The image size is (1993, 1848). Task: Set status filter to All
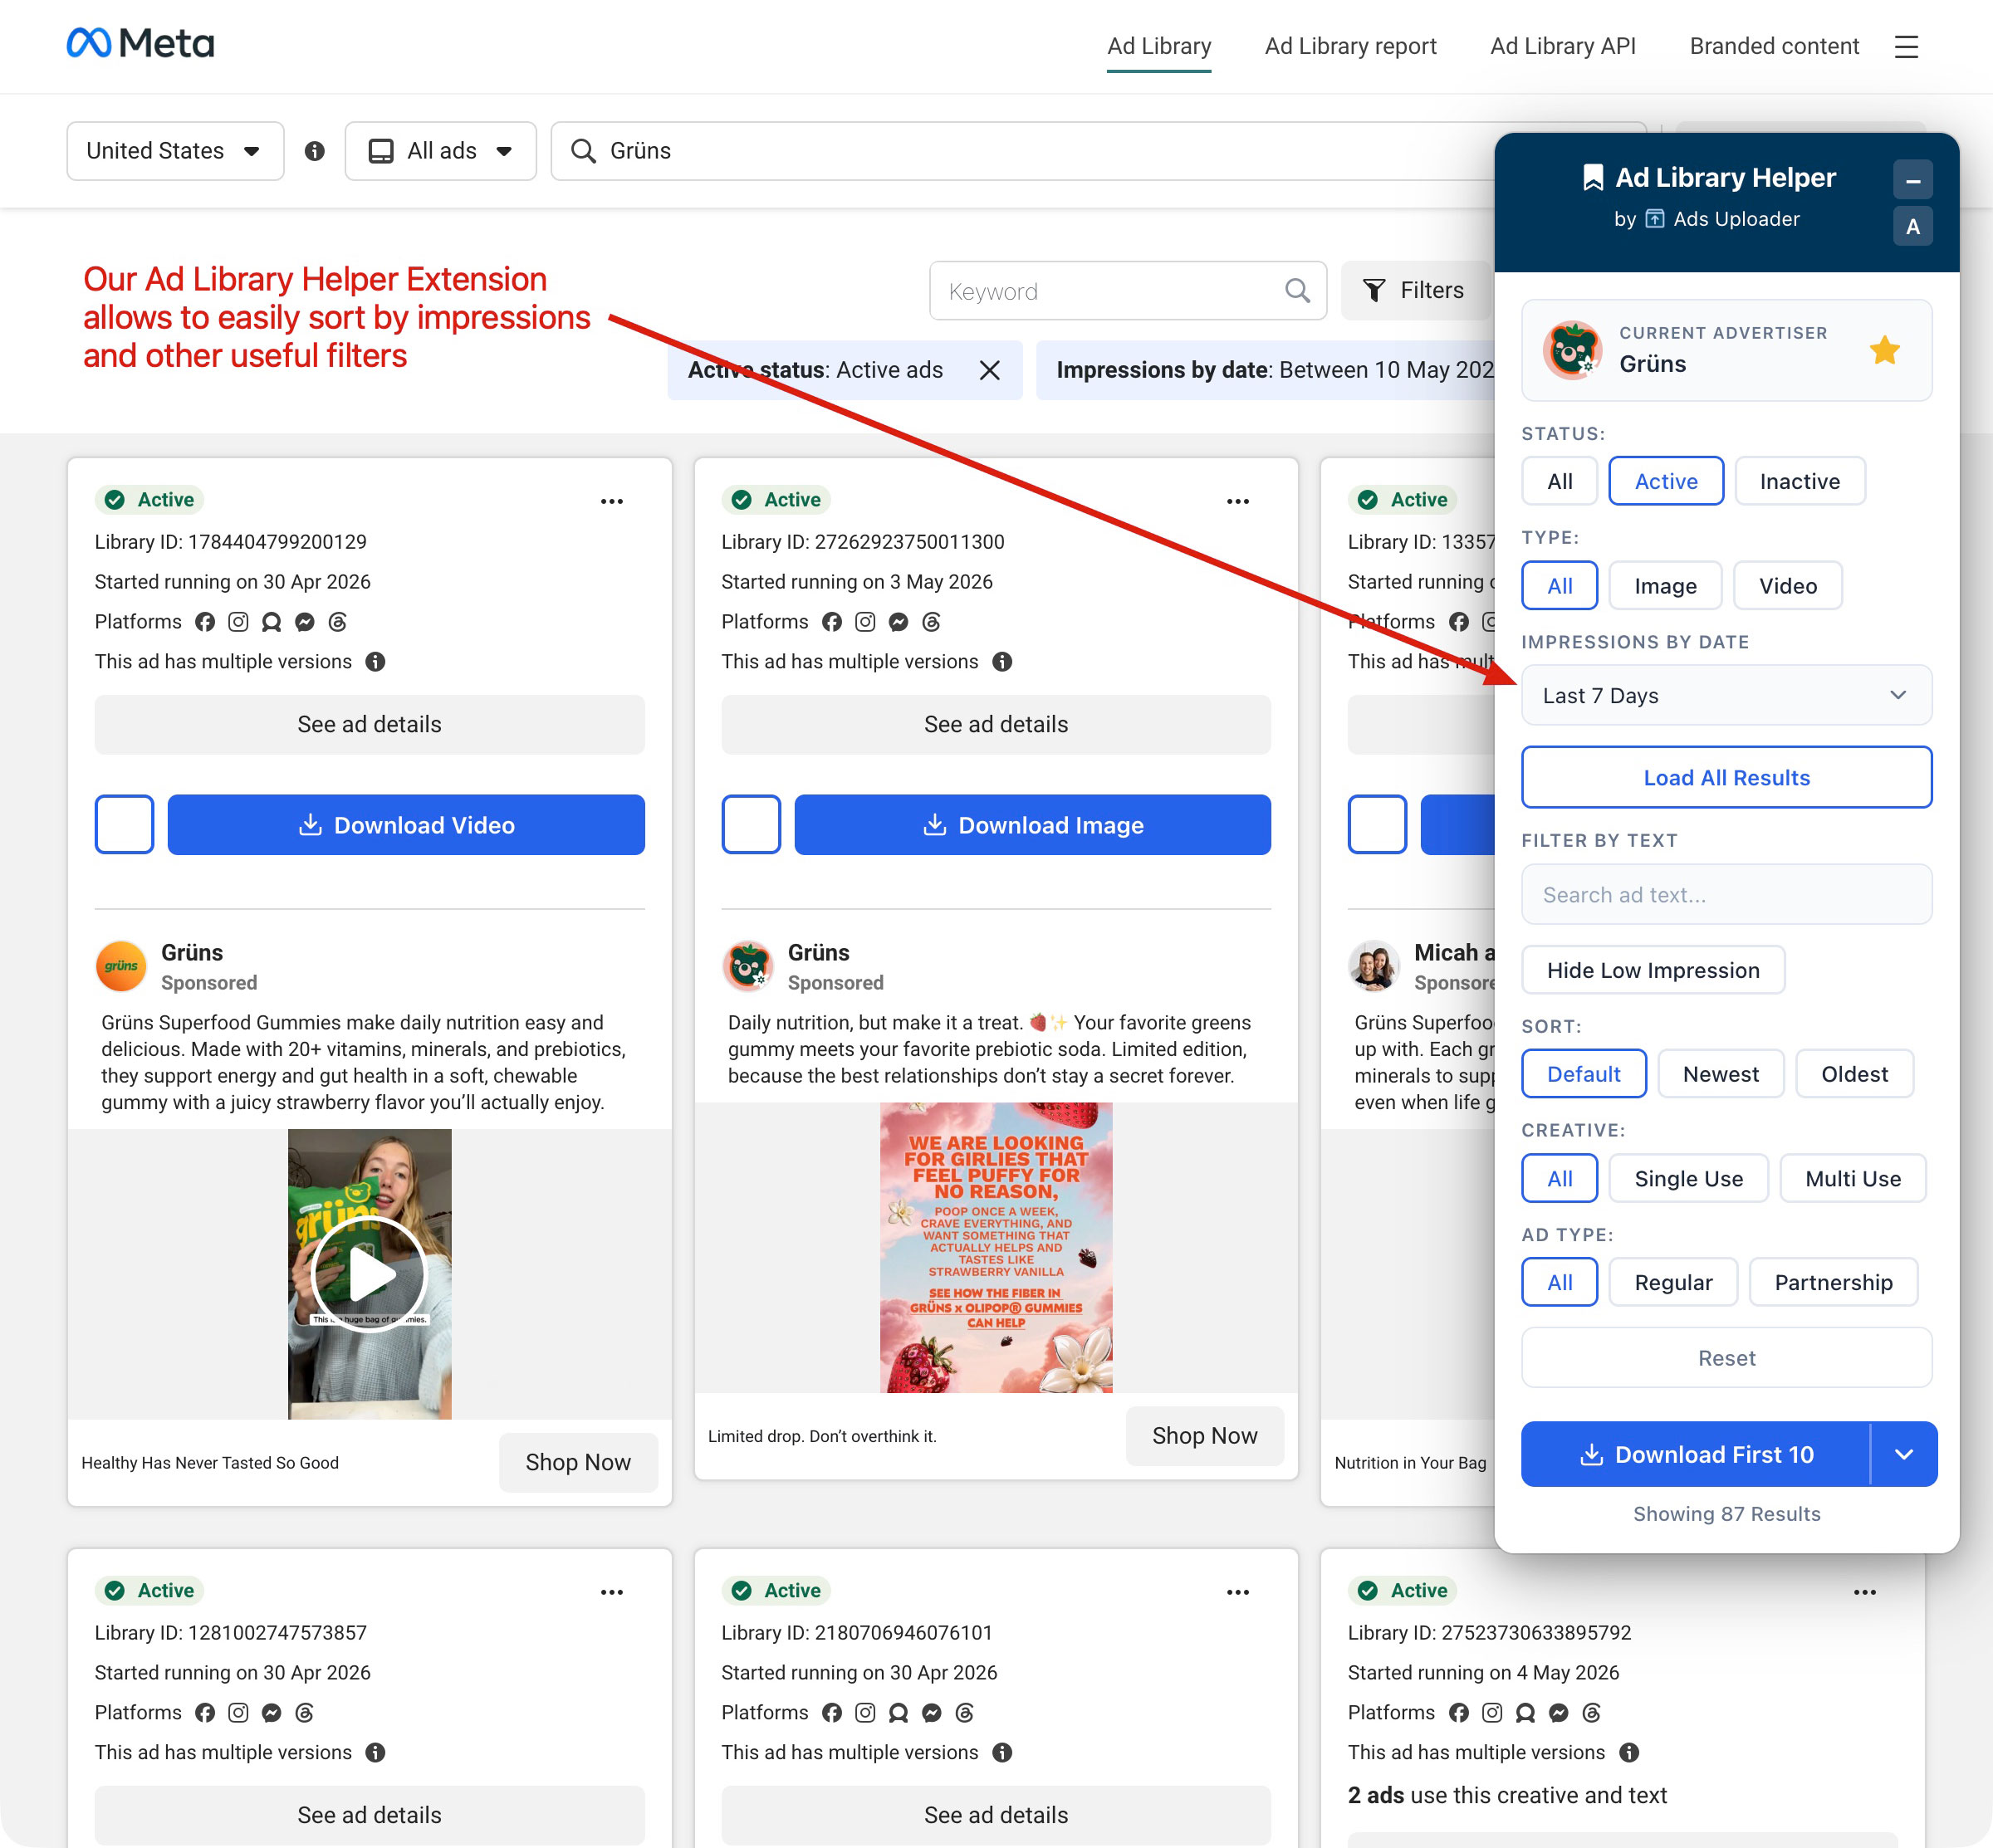[1559, 481]
